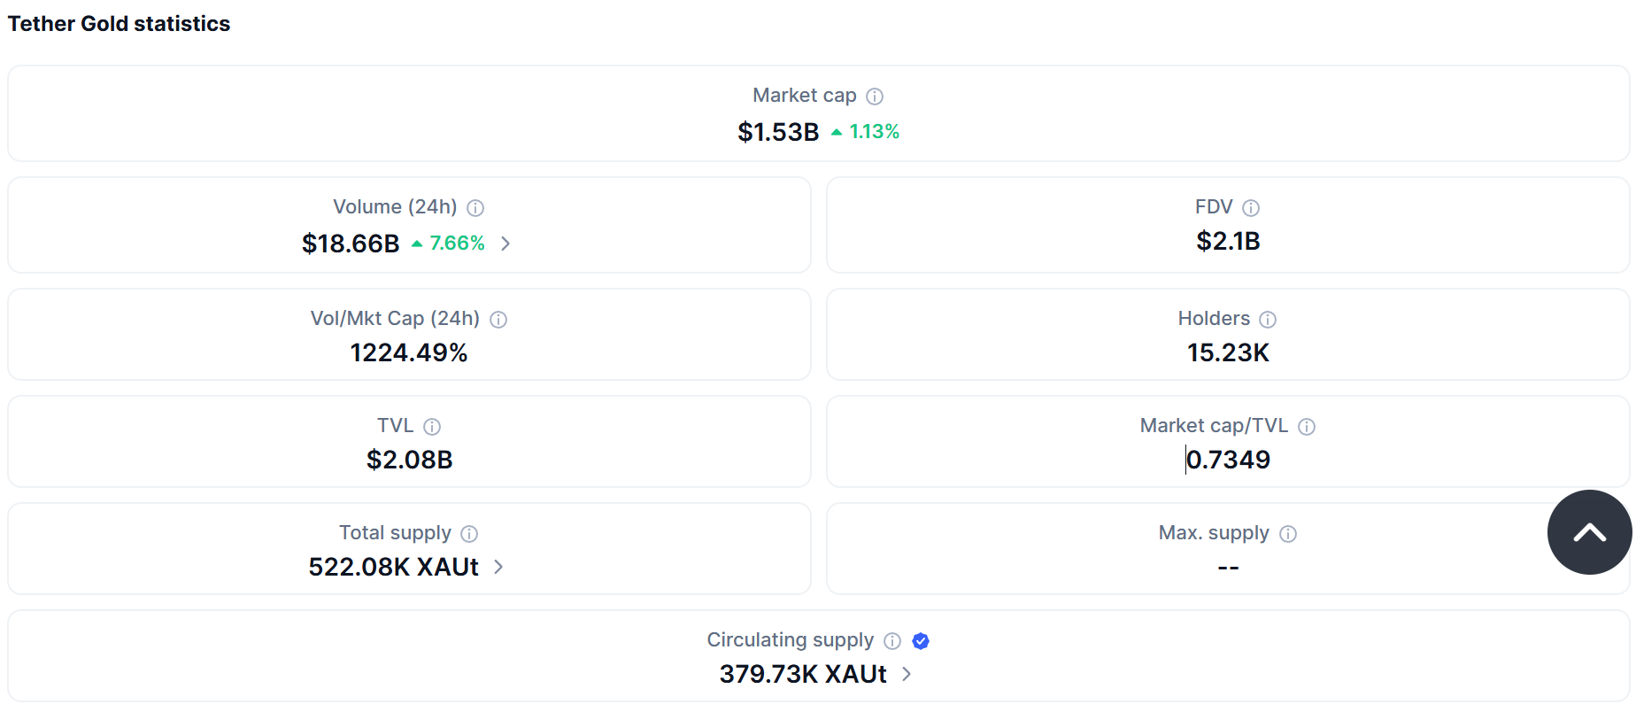Click the 522.08K XAUt total supply value
The height and width of the screenshot is (704, 1636).
393,567
